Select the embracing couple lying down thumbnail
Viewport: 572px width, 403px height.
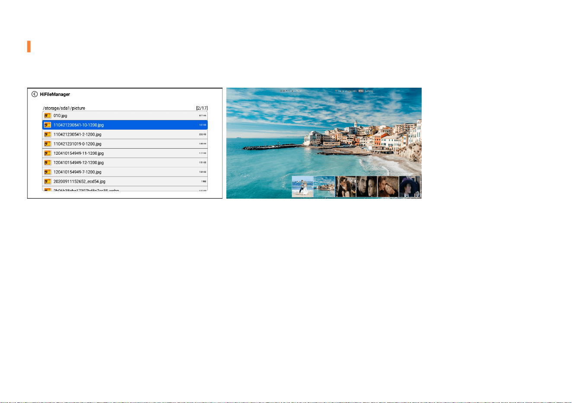click(388, 187)
